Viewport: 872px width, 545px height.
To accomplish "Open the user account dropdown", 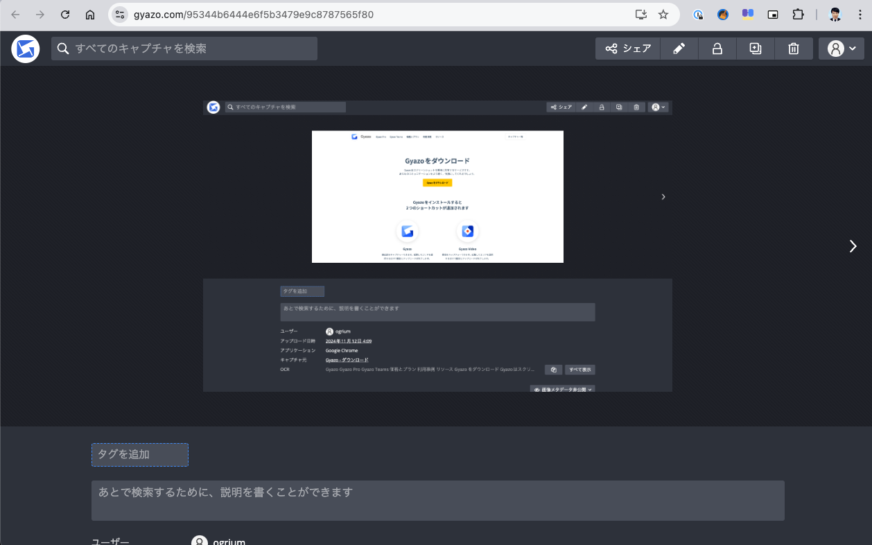I will point(842,49).
